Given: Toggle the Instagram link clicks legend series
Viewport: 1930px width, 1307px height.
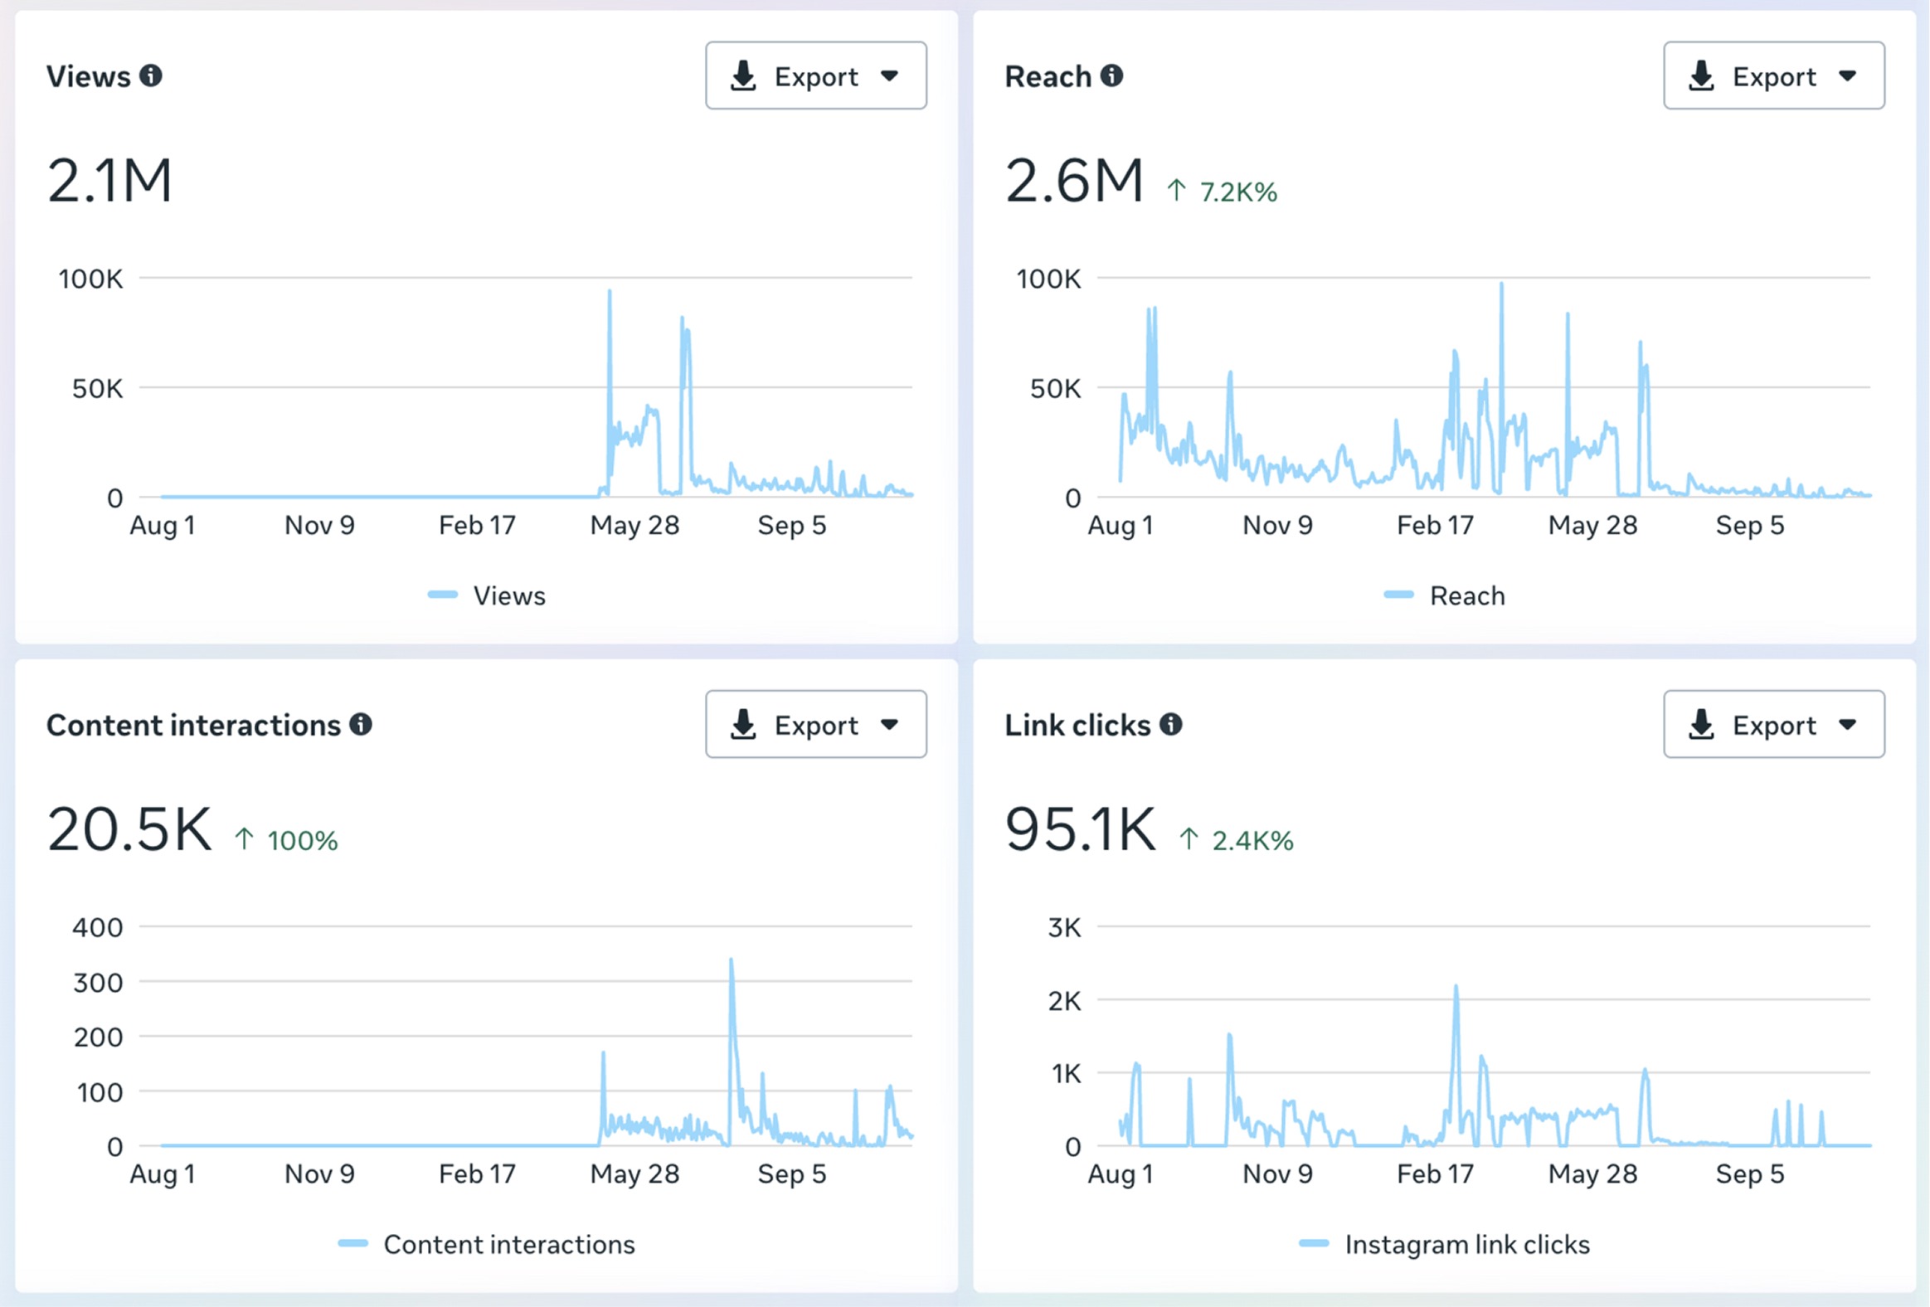Looking at the screenshot, I should click(x=1444, y=1244).
